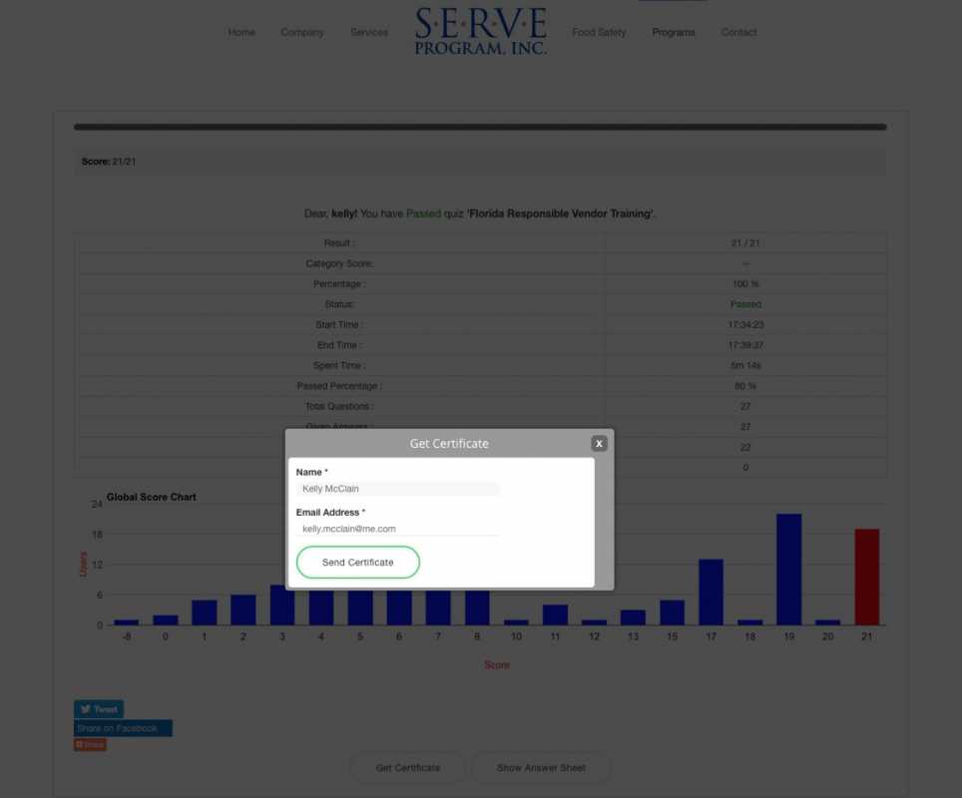This screenshot has width=962, height=798.
Task: Open the Home menu item
Action: (241, 32)
